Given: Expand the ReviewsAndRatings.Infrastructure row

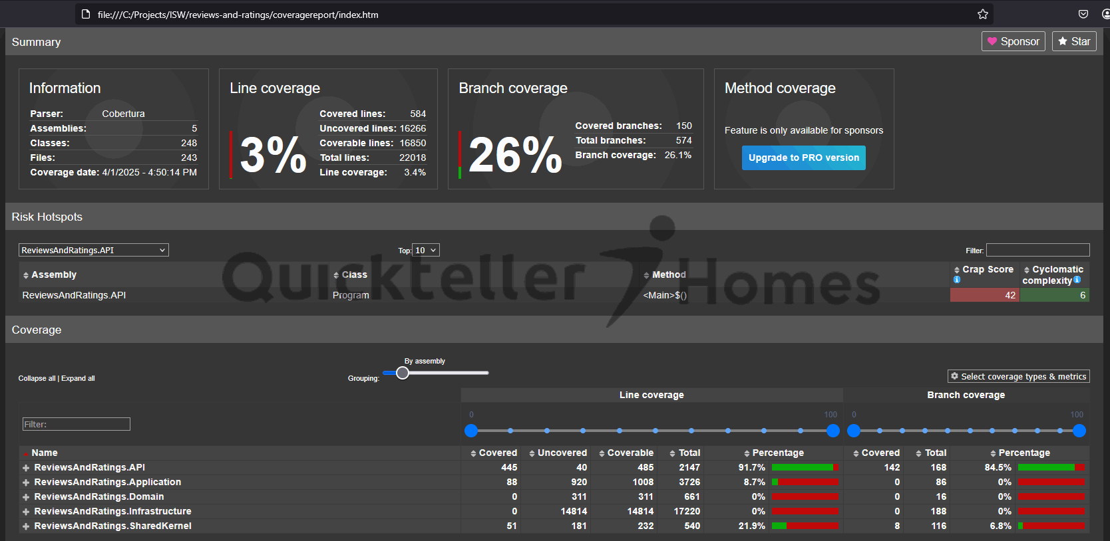Looking at the screenshot, I should click(x=26, y=512).
